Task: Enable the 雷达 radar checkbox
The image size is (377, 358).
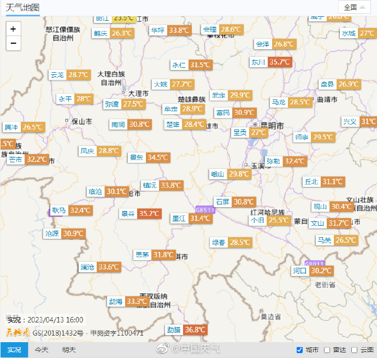Action: pos(327,350)
